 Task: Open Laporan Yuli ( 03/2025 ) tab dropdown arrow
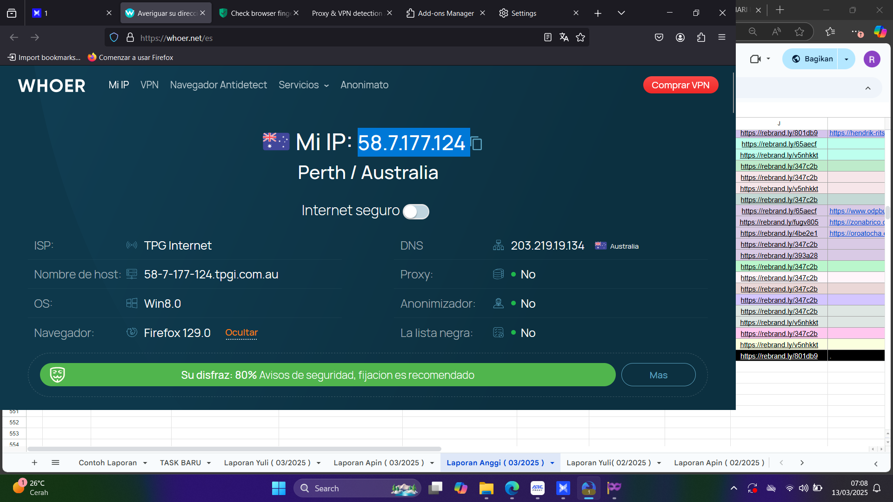[x=319, y=463]
